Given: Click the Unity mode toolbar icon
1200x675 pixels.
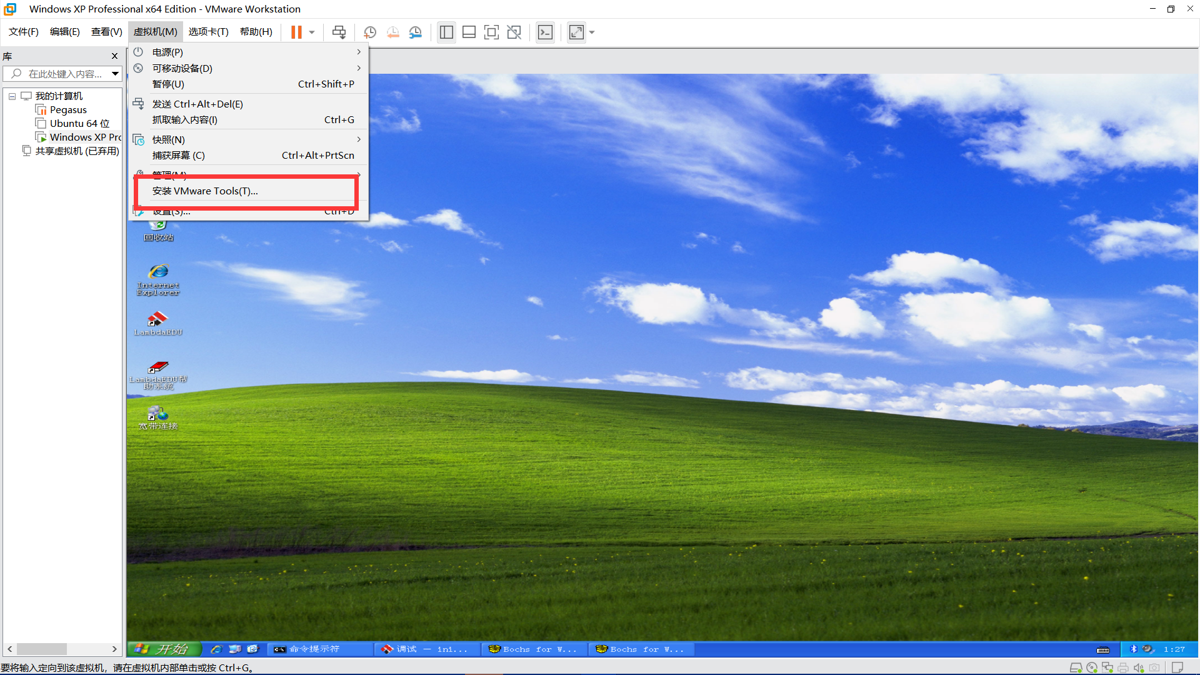Looking at the screenshot, I should click(x=514, y=32).
